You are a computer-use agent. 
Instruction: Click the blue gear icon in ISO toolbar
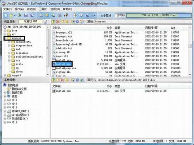click(77, 22)
